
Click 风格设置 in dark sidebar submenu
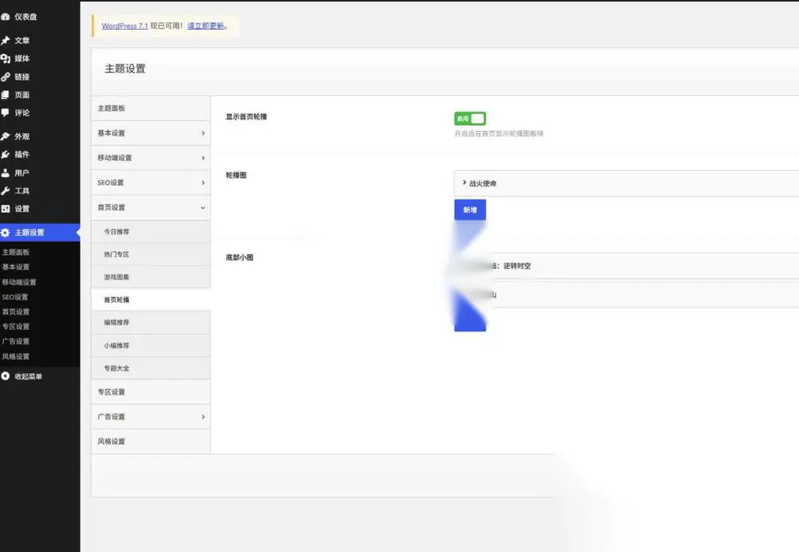[x=16, y=356]
